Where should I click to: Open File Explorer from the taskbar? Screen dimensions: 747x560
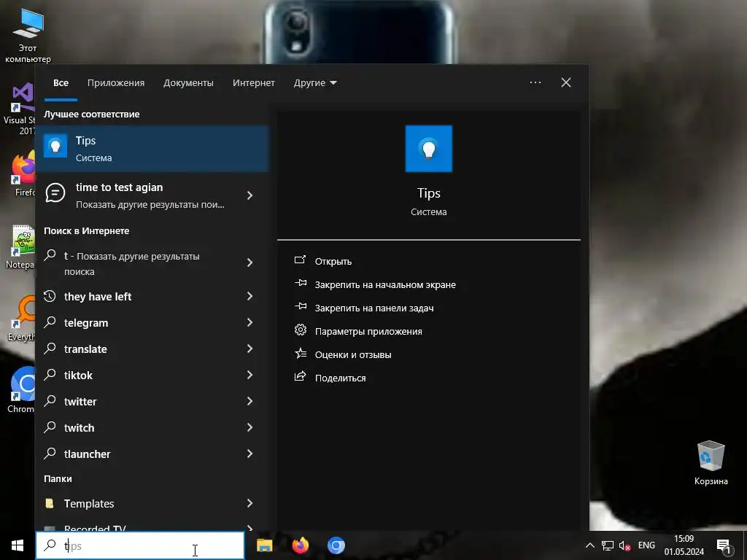[x=264, y=545]
